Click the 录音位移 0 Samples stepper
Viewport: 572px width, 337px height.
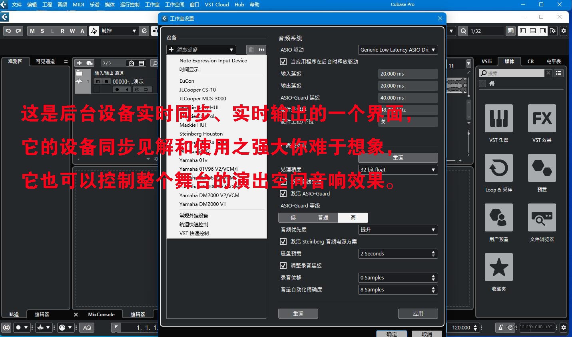click(433, 277)
